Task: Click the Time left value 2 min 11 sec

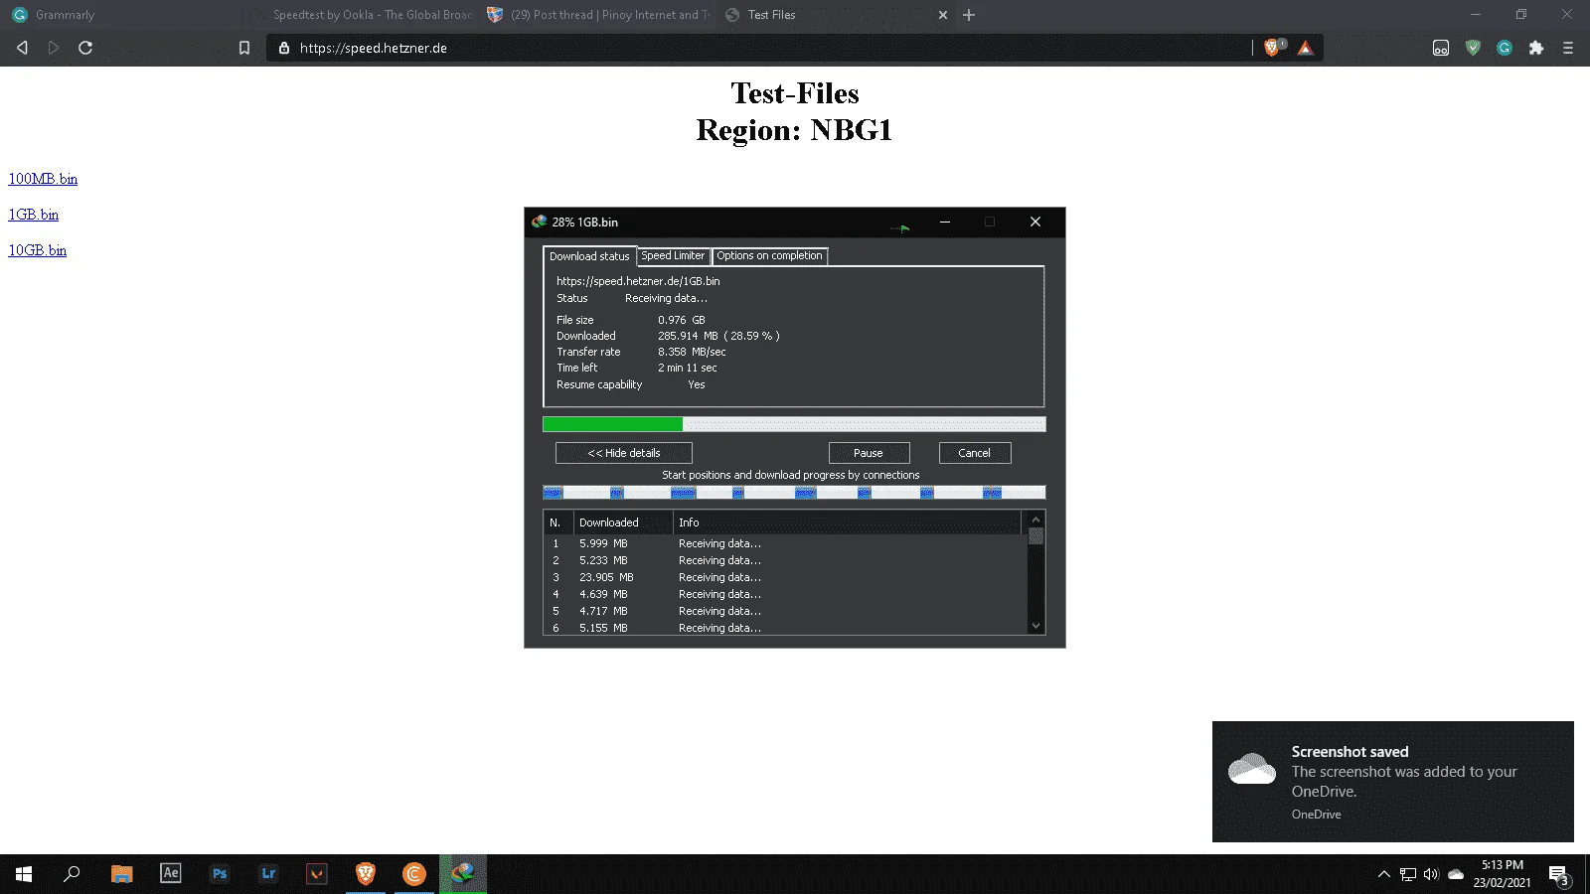Action: click(x=687, y=368)
